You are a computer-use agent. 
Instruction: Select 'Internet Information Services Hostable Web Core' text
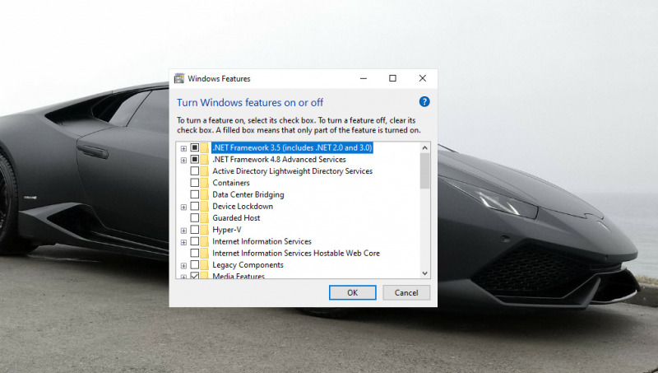(x=296, y=254)
